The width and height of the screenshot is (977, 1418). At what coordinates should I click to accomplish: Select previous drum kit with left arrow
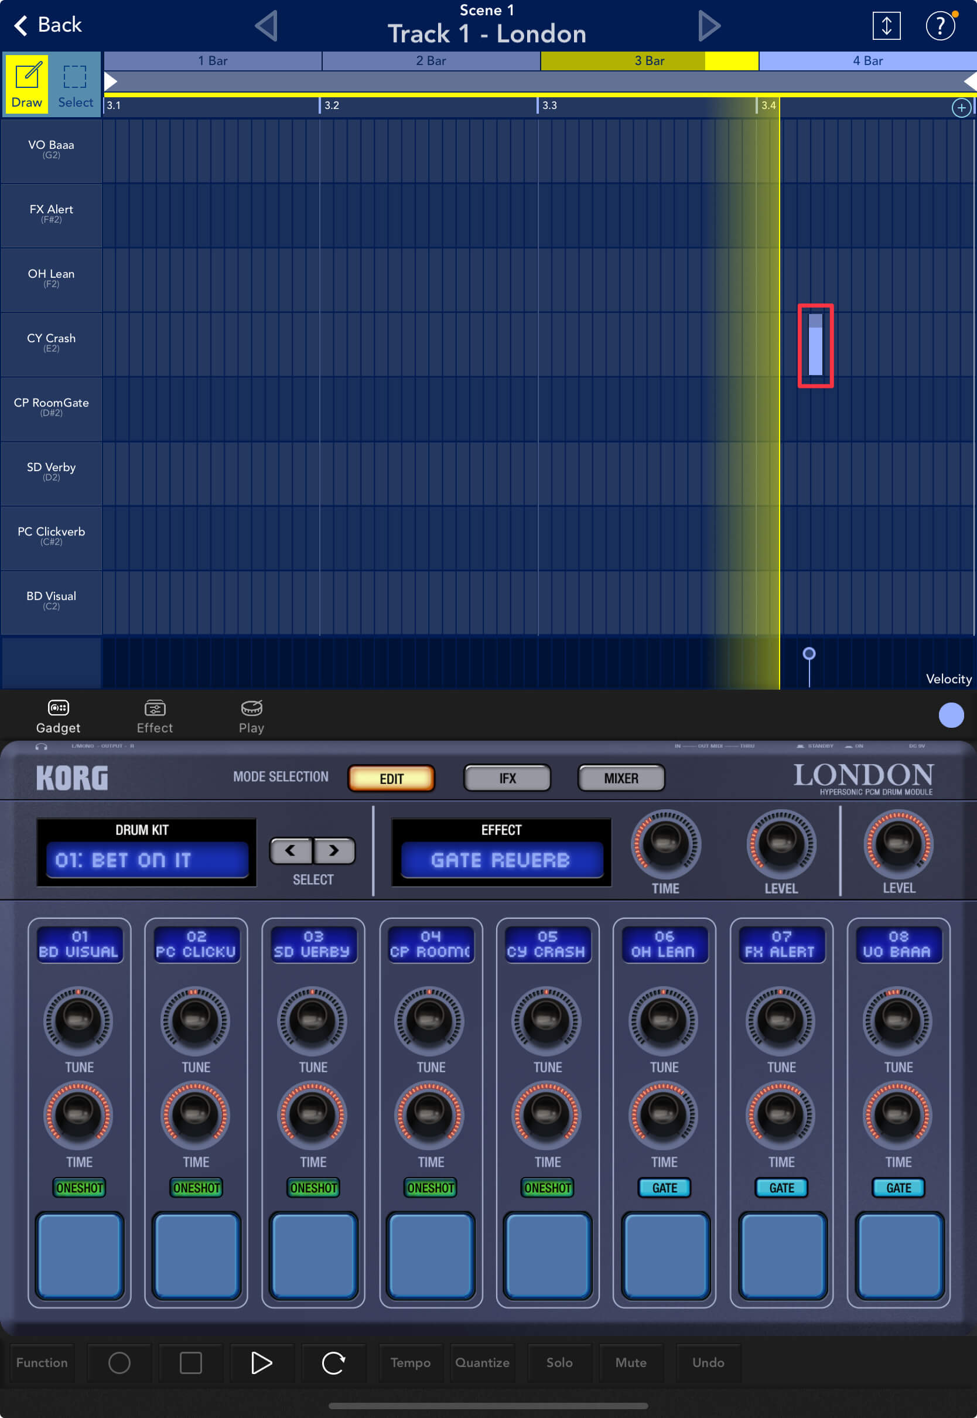[291, 850]
